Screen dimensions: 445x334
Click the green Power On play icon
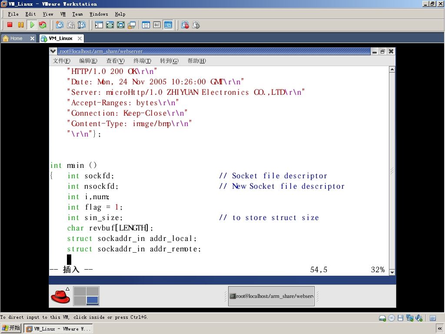32,25
